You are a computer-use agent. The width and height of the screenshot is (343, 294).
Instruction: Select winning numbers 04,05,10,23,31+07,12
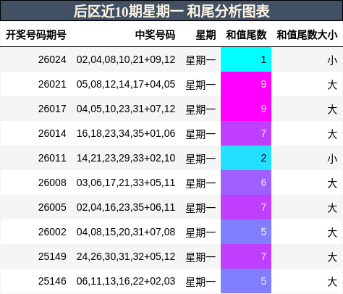click(126, 109)
